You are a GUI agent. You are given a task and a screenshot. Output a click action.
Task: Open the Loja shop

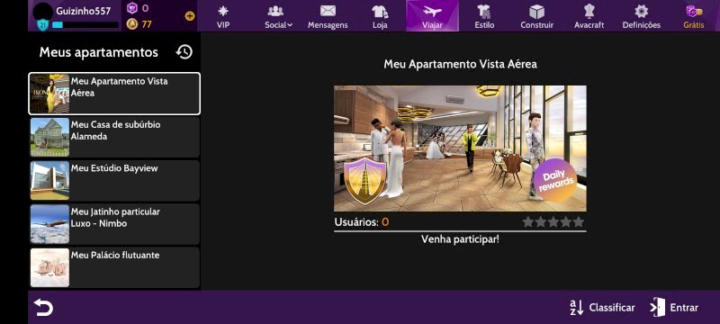click(380, 16)
